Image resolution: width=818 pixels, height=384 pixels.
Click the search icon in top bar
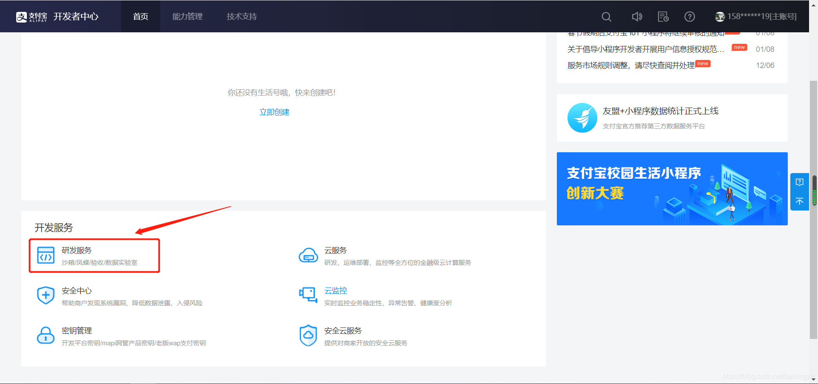point(606,17)
